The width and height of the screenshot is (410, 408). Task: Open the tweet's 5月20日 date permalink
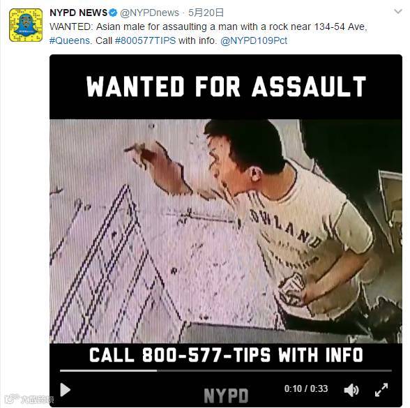(206, 13)
